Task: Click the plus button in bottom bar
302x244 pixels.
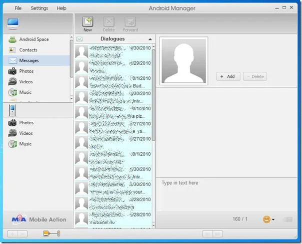Action: (x=12, y=234)
